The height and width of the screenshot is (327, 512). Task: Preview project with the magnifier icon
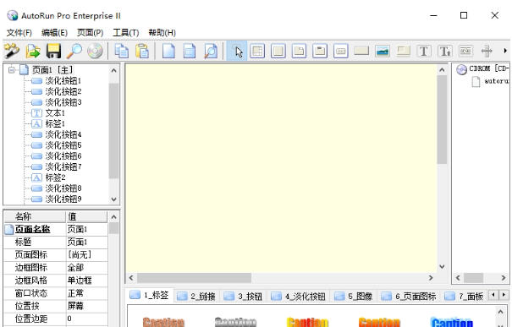pyautogui.click(x=74, y=52)
